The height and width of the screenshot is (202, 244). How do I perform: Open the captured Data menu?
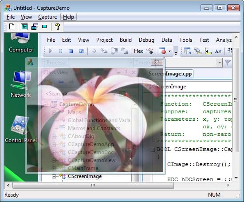(167, 40)
